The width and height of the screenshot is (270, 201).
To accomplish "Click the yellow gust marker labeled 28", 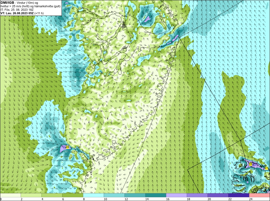I will pyautogui.click(x=67, y=147).
